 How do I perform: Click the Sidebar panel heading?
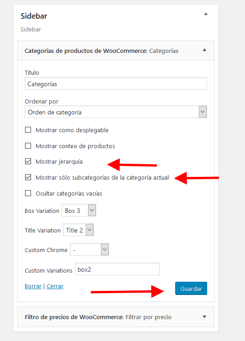click(34, 16)
